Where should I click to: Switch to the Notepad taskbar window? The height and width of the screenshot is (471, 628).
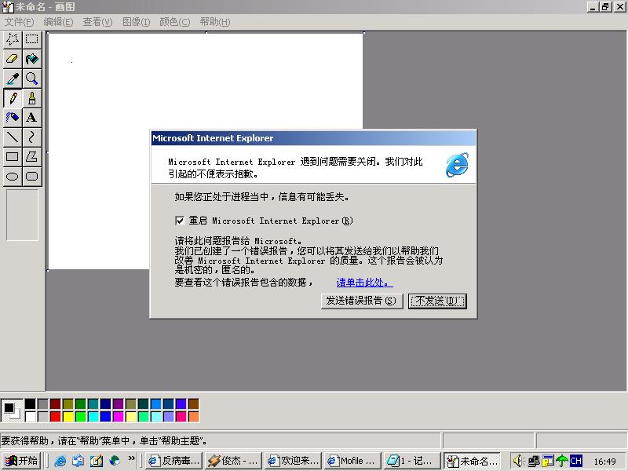tap(411, 461)
